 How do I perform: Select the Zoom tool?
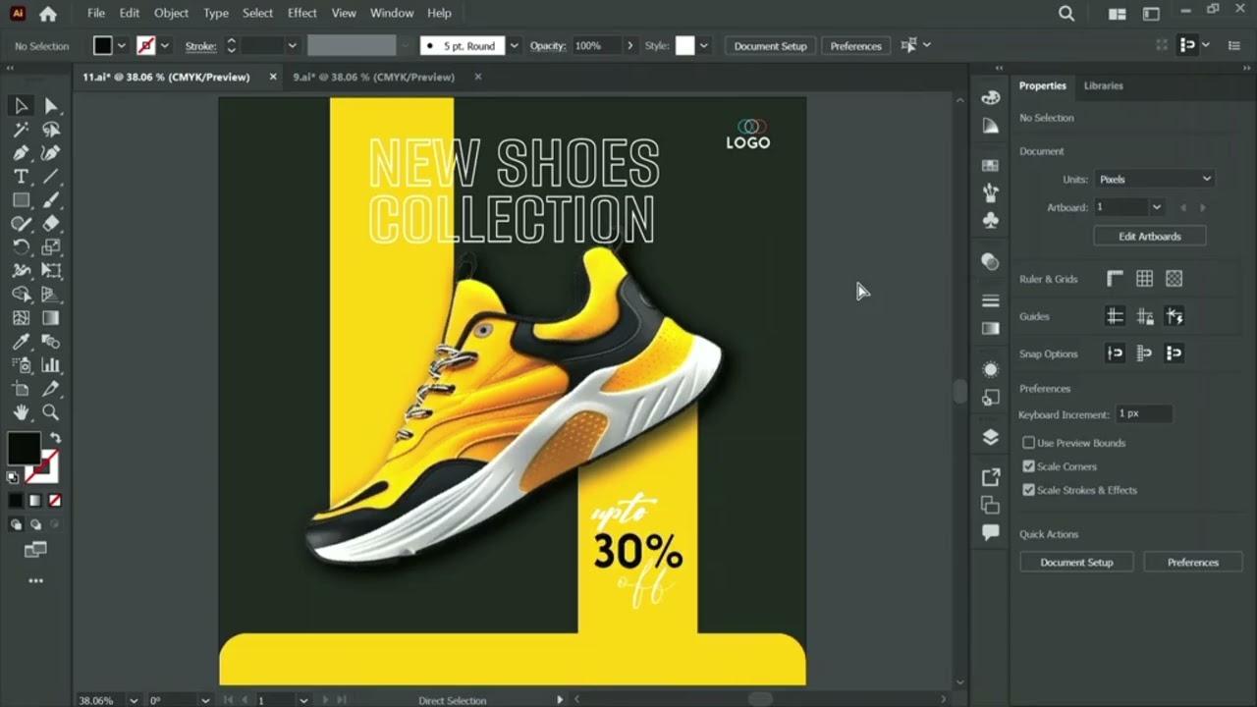[x=51, y=412]
